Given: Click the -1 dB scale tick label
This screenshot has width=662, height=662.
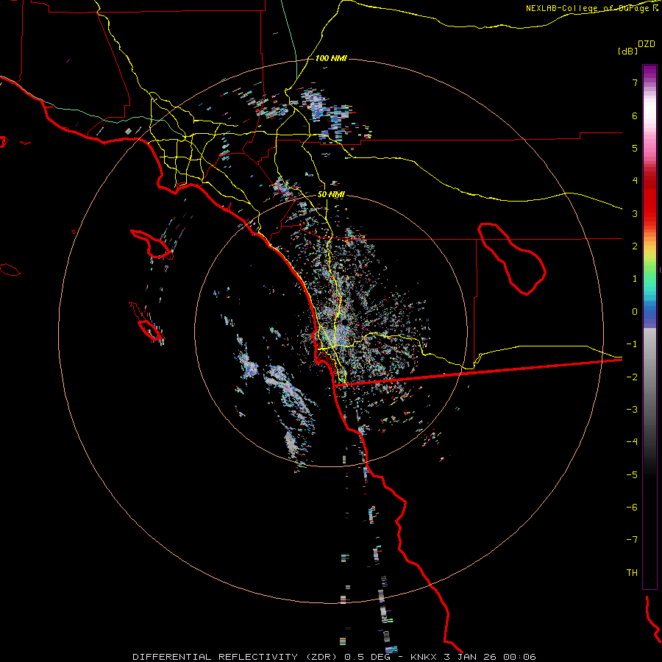Looking at the screenshot, I should tap(632, 344).
